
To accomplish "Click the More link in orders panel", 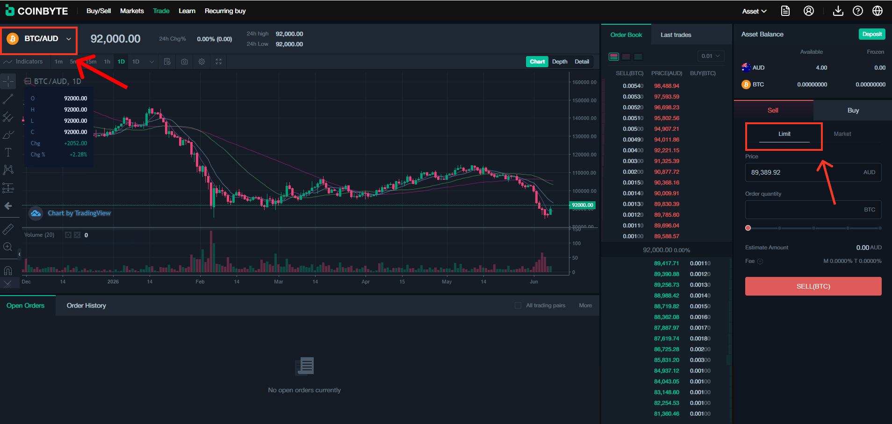I will click(x=585, y=305).
